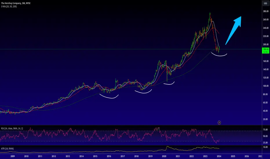Click the 2013 label on time axis
Screen dimensions: 270x159
(68, 156)
